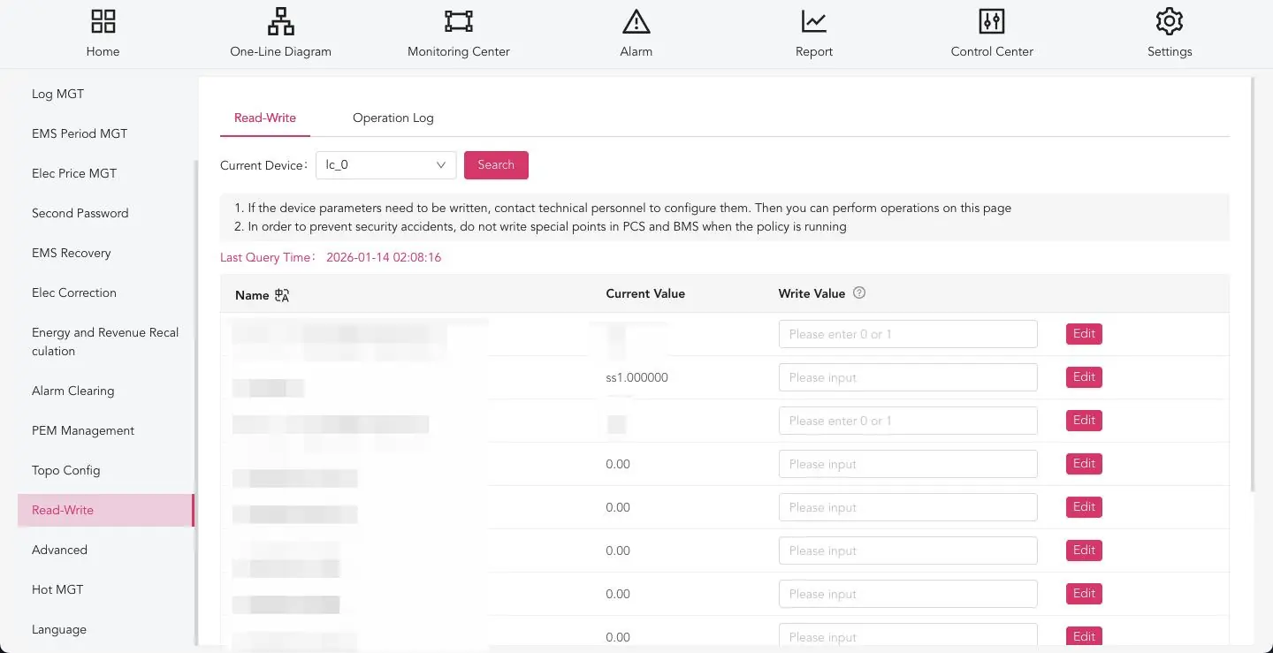Open the Settings gear icon

click(x=1170, y=21)
